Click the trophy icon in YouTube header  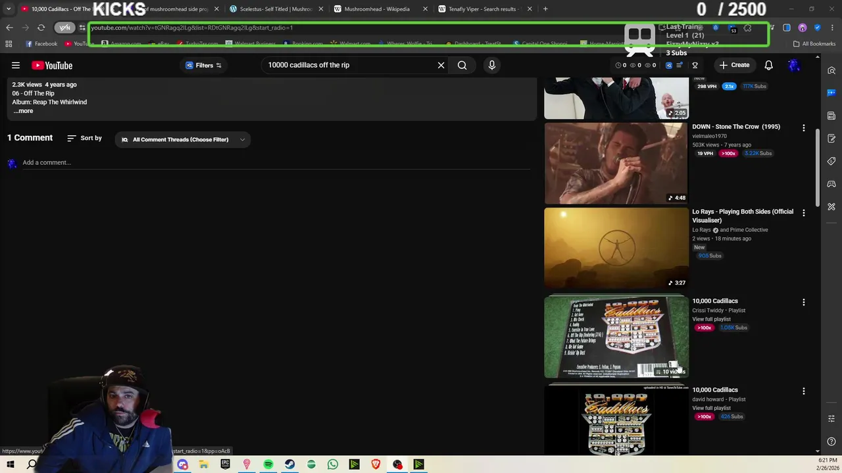coord(695,65)
